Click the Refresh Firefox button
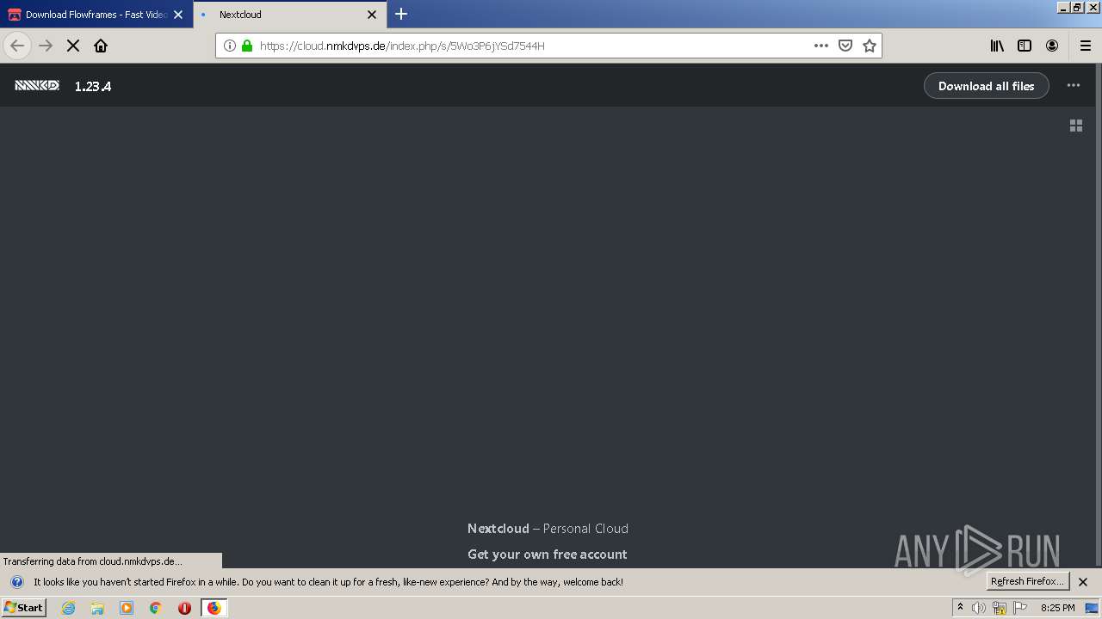Image resolution: width=1102 pixels, height=619 pixels. click(x=1028, y=581)
